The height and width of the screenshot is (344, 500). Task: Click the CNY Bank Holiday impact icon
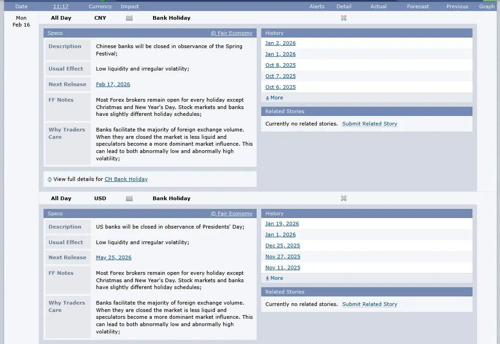[129, 18]
